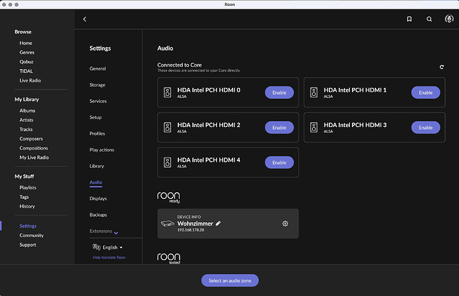The image size is (459, 296).
Task: Open Library settings
Action: point(97,166)
